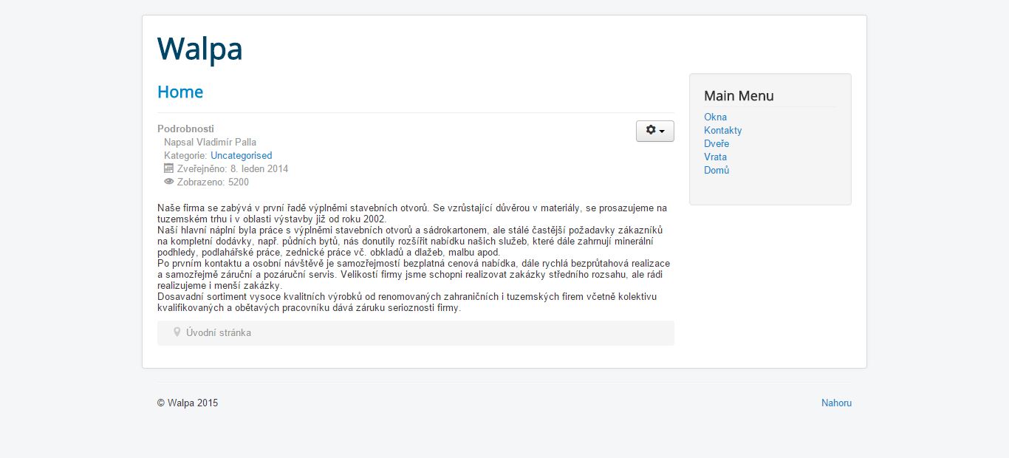
Task: Open the Uncategorised category link
Action: tap(241, 156)
